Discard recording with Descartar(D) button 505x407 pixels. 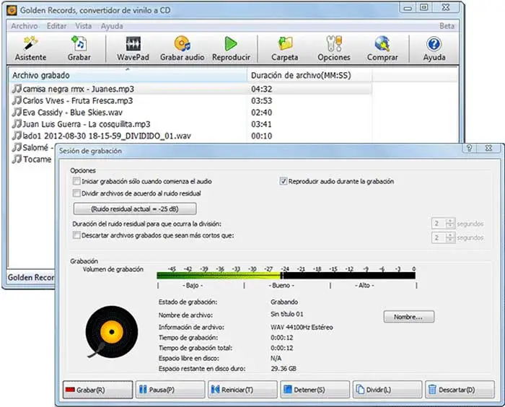[x=460, y=390]
